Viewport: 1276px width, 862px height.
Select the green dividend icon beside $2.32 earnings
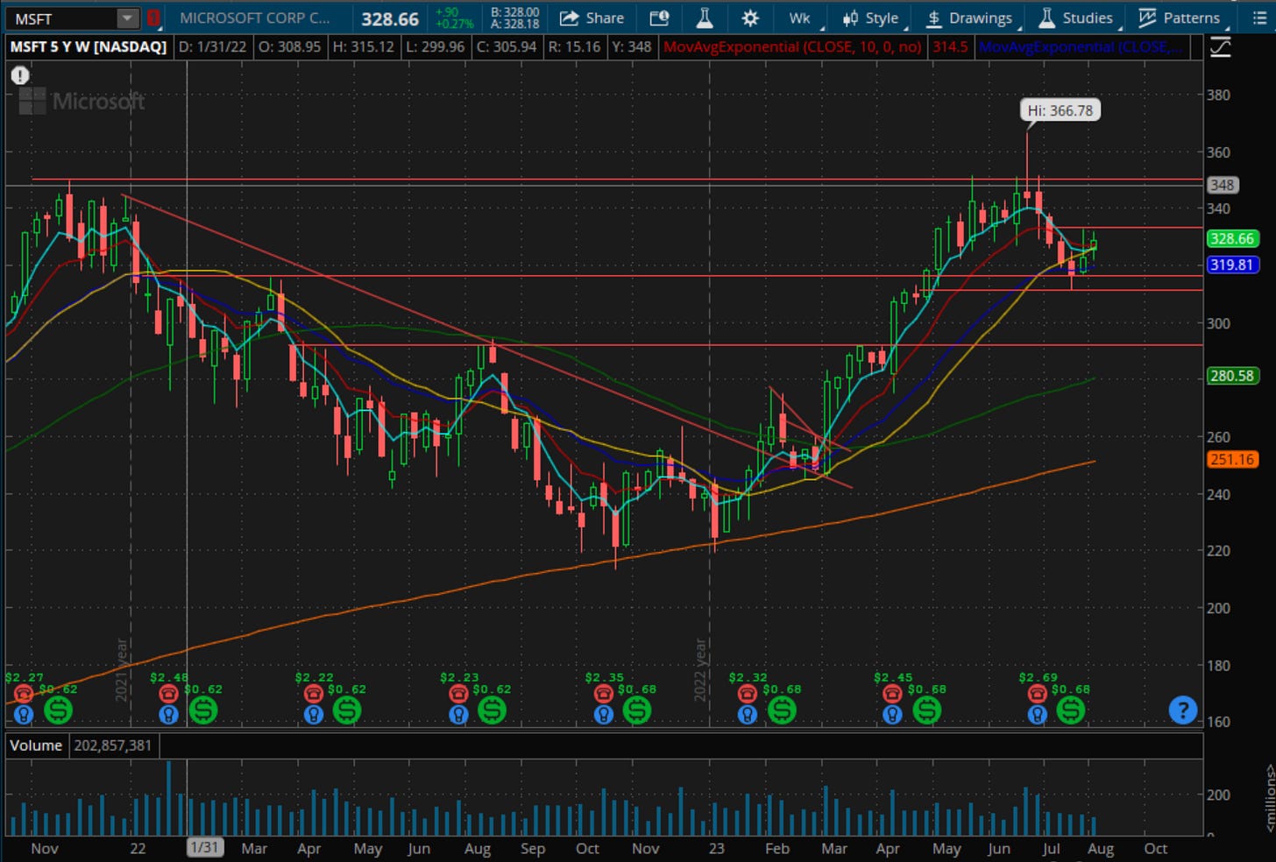[782, 710]
